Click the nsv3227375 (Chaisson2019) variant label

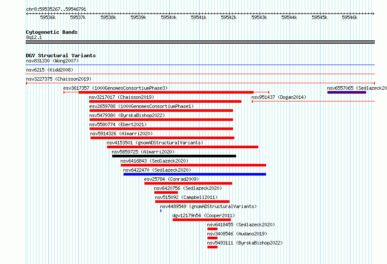click(59, 79)
